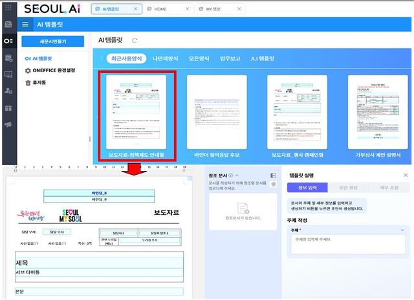
Task: Open the 보도자료_행사 캠페인형 template thumbnail
Action: point(298,112)
